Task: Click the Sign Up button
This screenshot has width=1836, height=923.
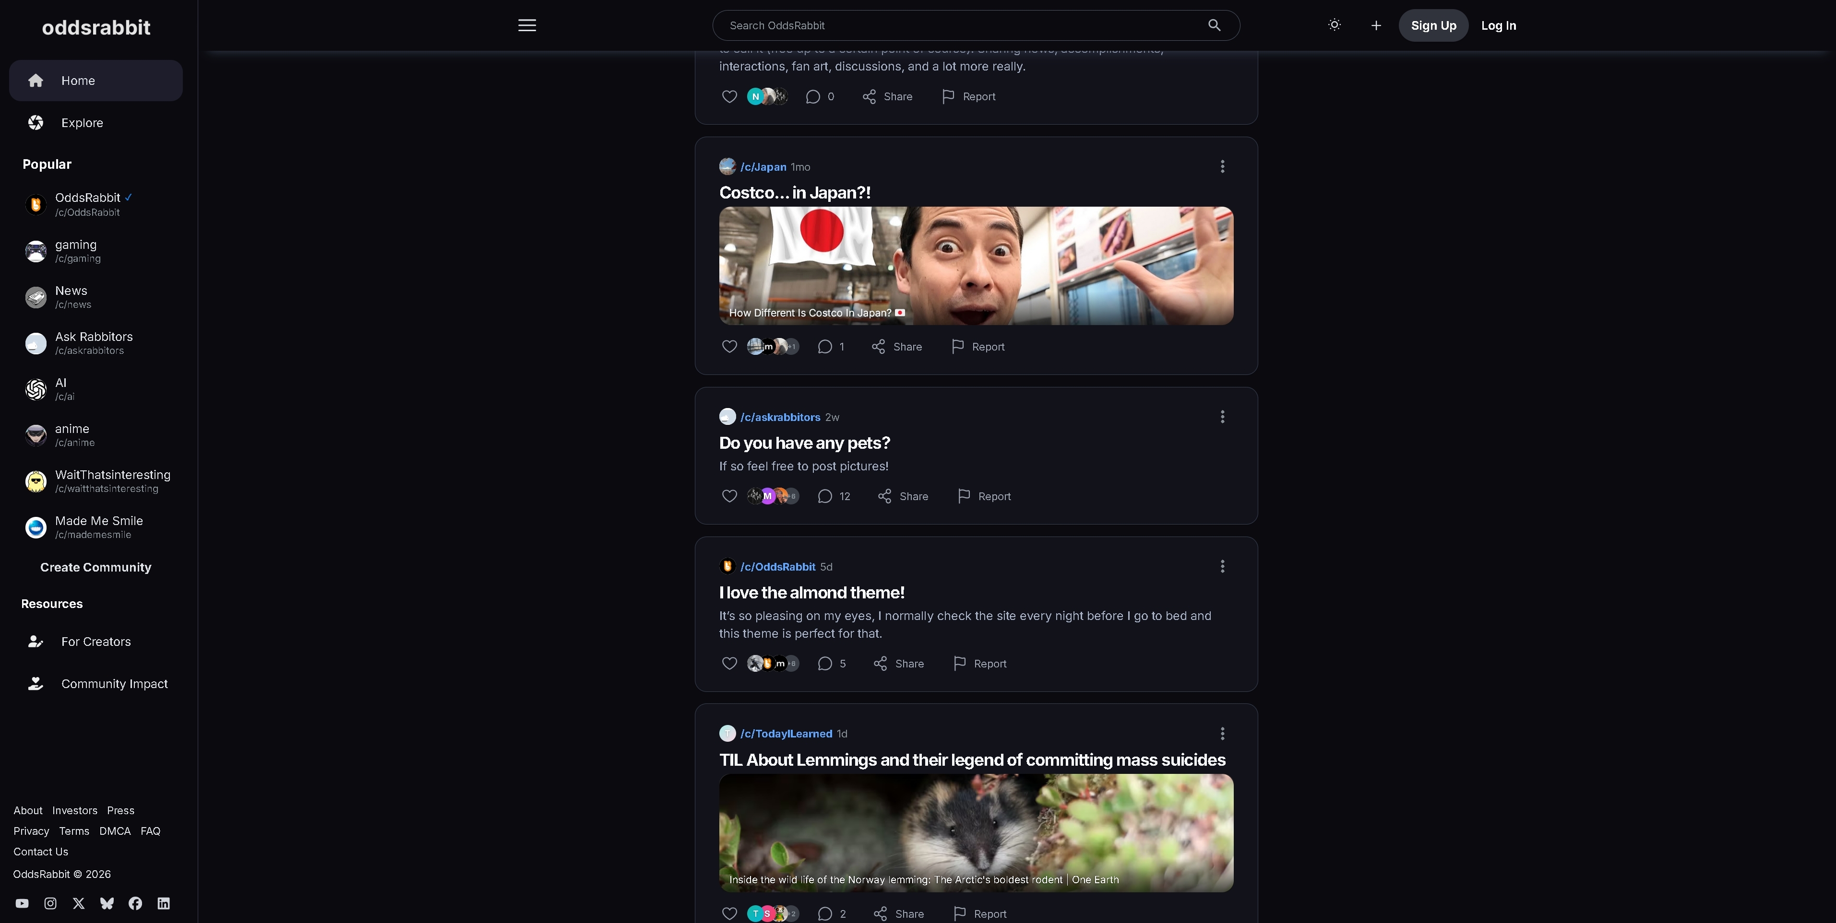Action: coord(1432,25)
